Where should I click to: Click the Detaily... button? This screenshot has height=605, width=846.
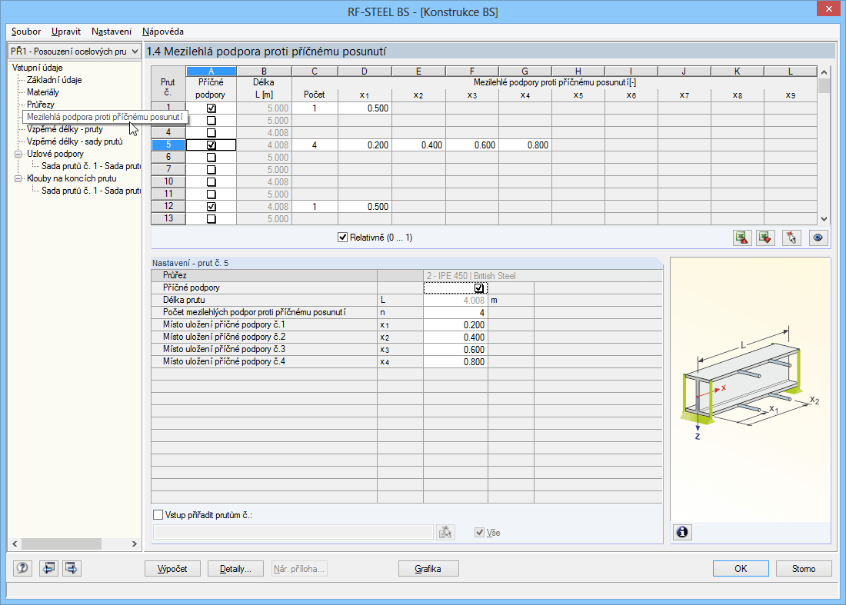235,568
